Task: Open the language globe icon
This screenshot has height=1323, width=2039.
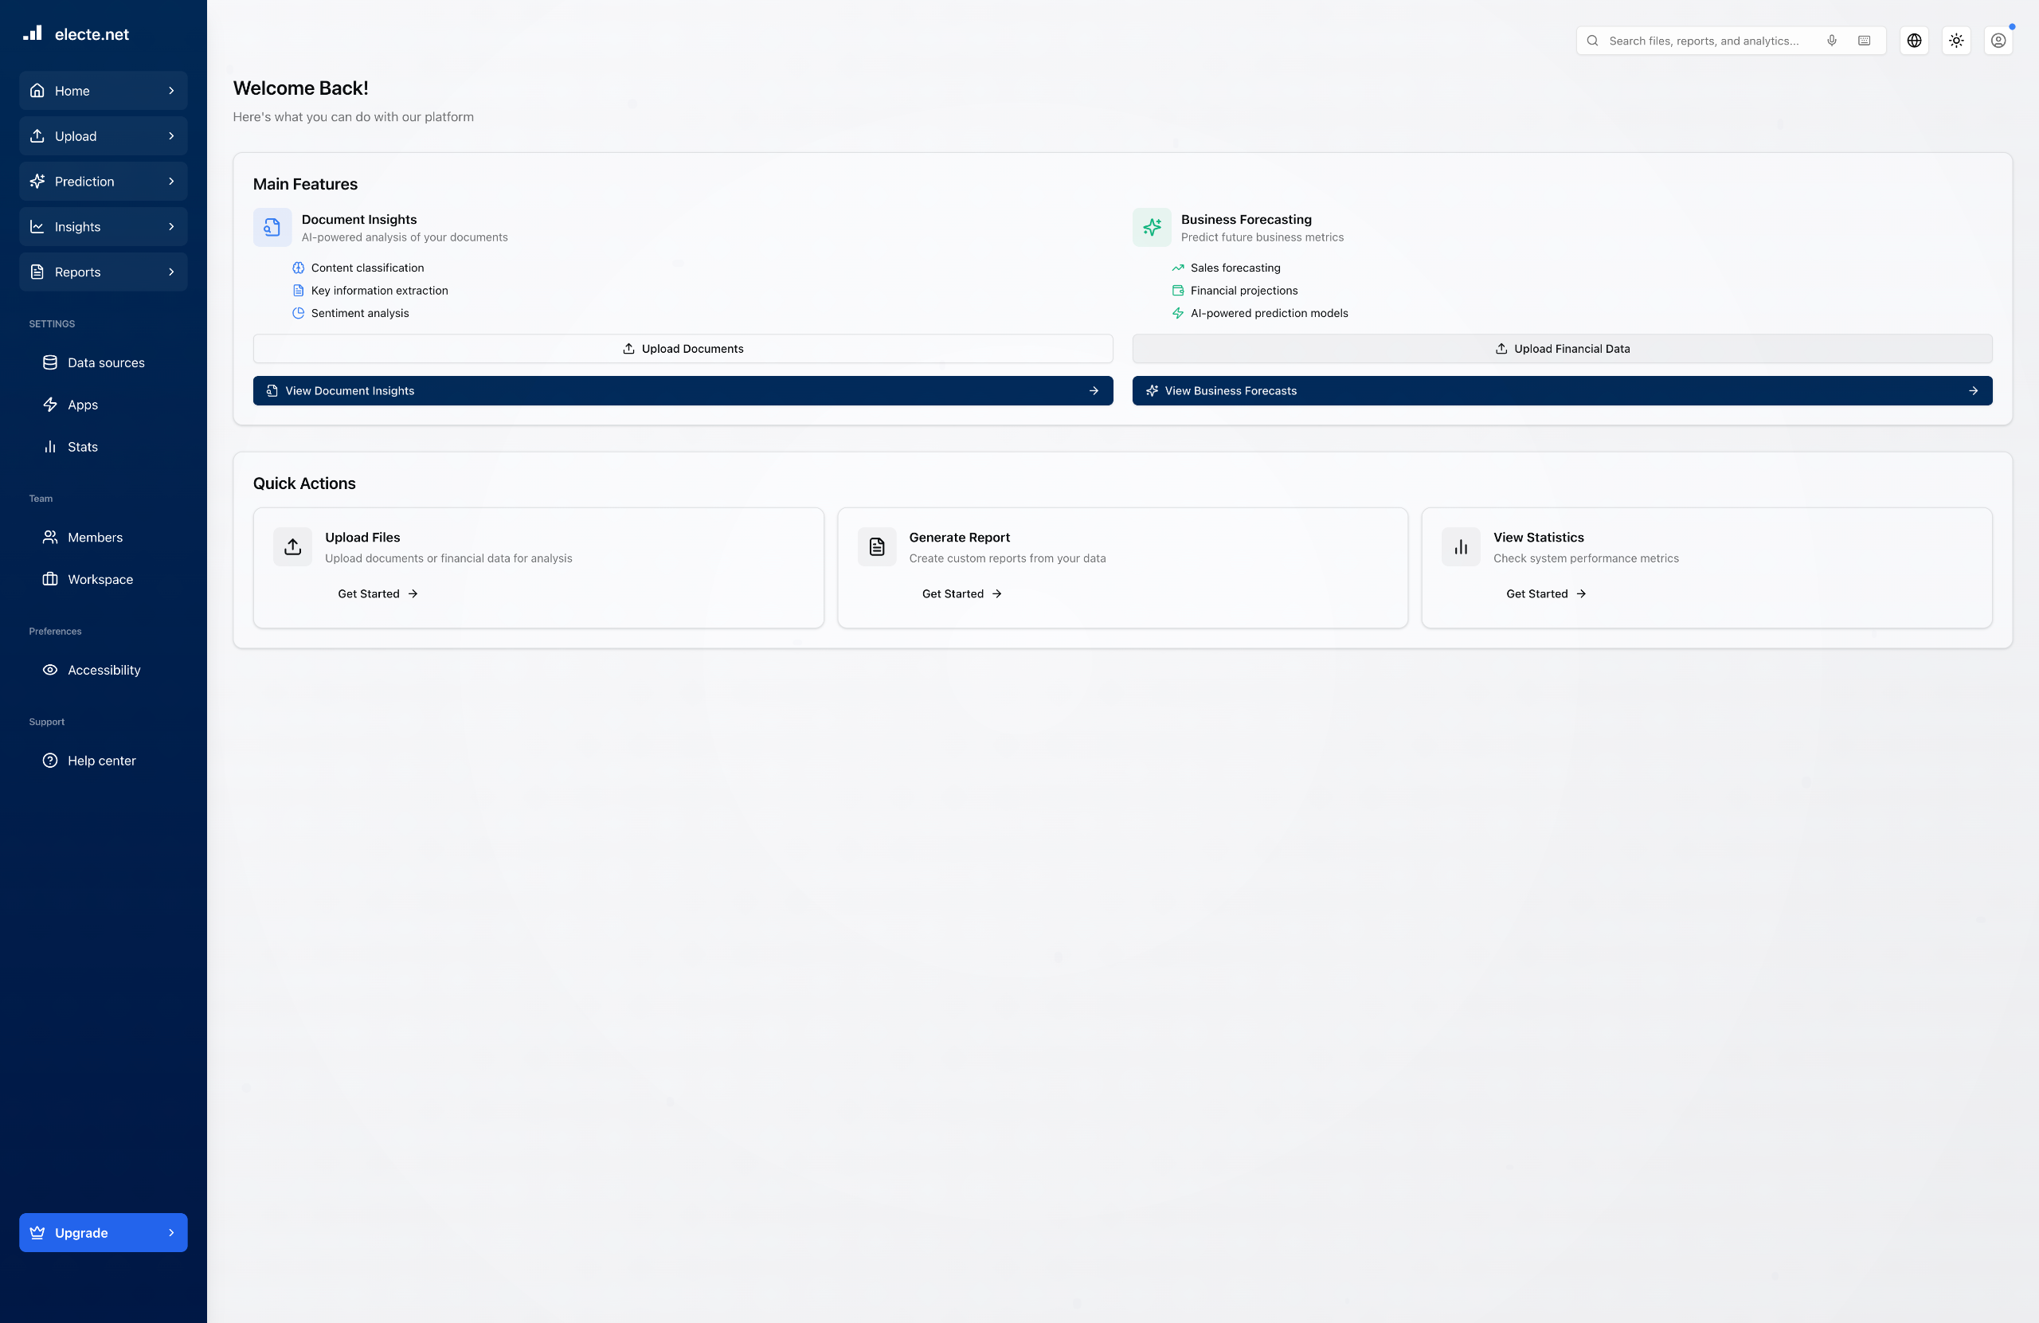Action: (x=1914, y=41)
